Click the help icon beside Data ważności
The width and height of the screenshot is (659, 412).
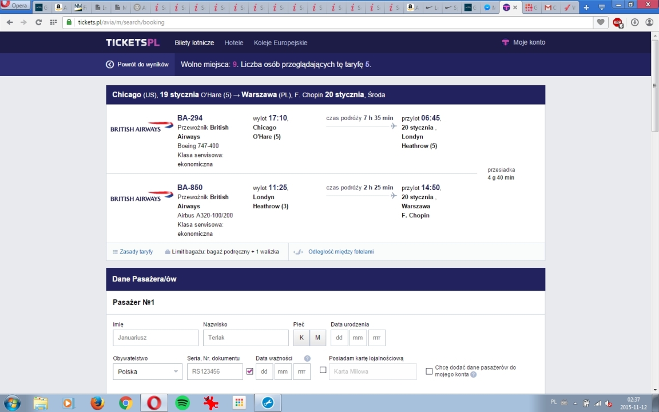click(307, 358)
